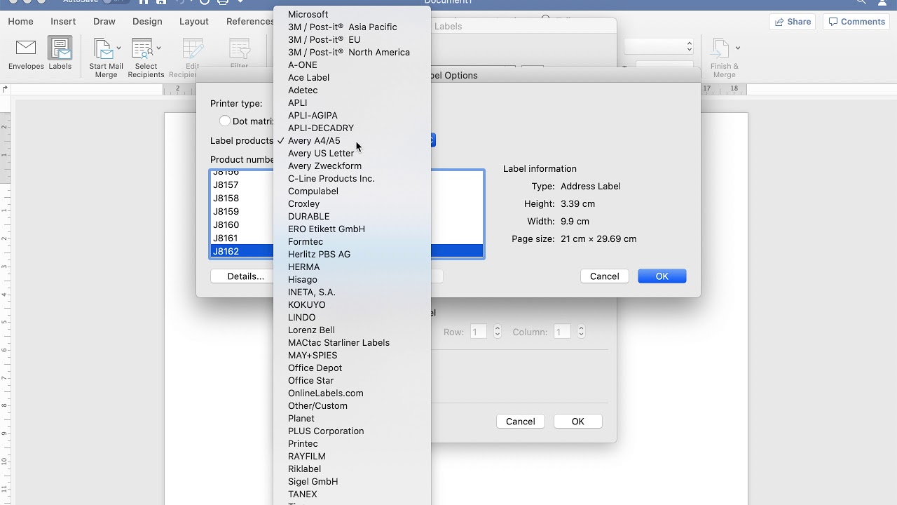
Task: Click the Row input field
Action: pyautogui.click(x=479, y=332)
